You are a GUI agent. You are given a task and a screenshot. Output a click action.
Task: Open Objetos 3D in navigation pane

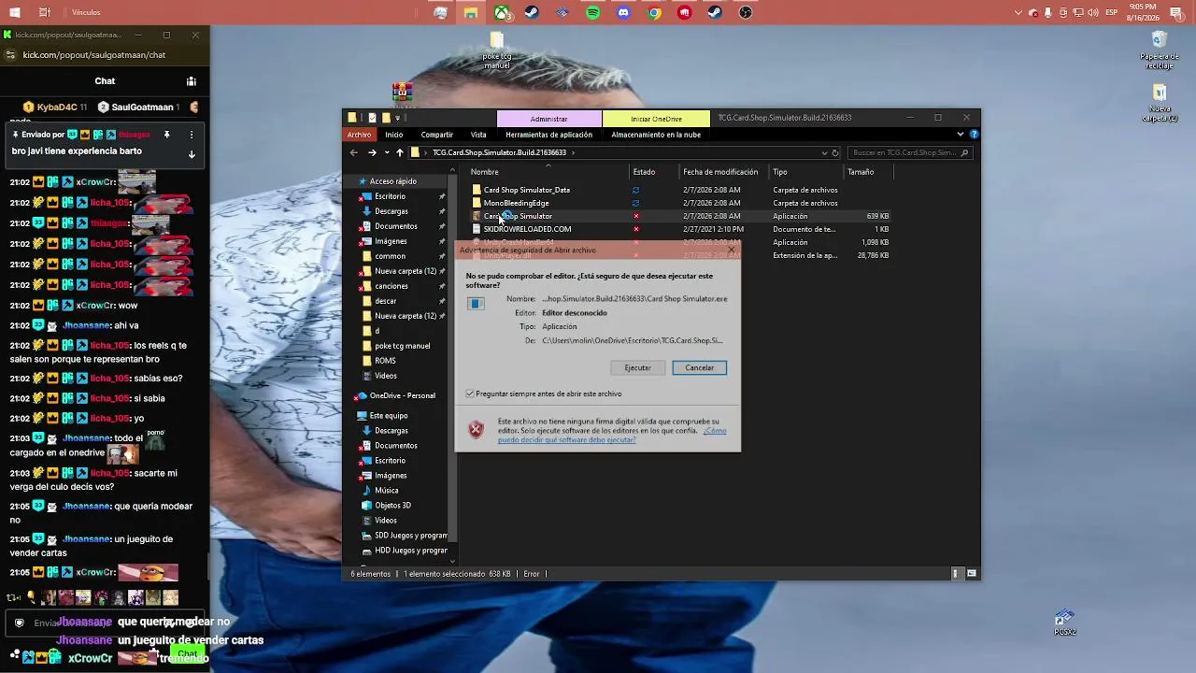[x=392, y=506]
